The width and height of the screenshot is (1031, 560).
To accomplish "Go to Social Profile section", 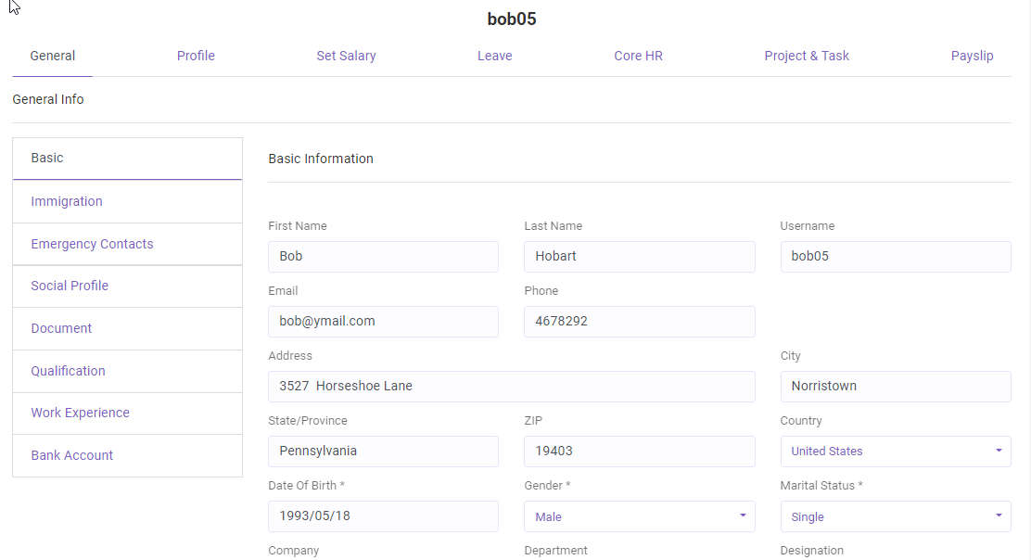I will (70, 286).
